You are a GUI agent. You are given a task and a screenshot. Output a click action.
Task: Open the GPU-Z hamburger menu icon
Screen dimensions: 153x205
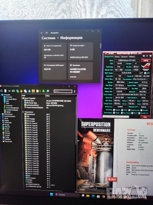click(150, 56)
